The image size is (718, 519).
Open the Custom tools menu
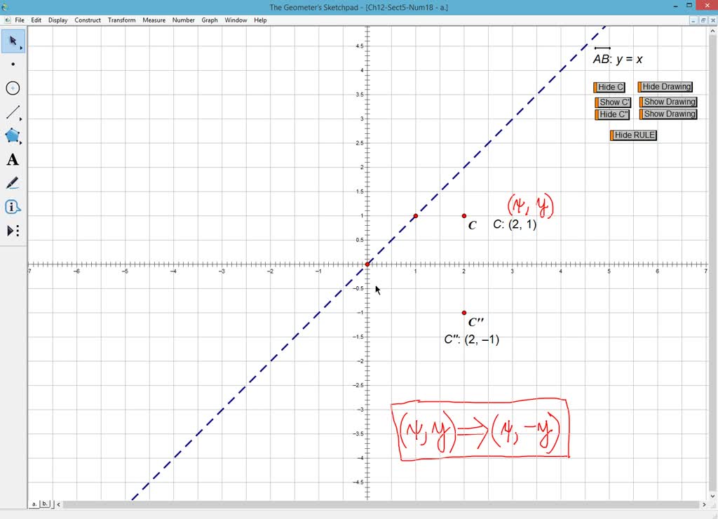pyautogui.click(x=13, y=230)
